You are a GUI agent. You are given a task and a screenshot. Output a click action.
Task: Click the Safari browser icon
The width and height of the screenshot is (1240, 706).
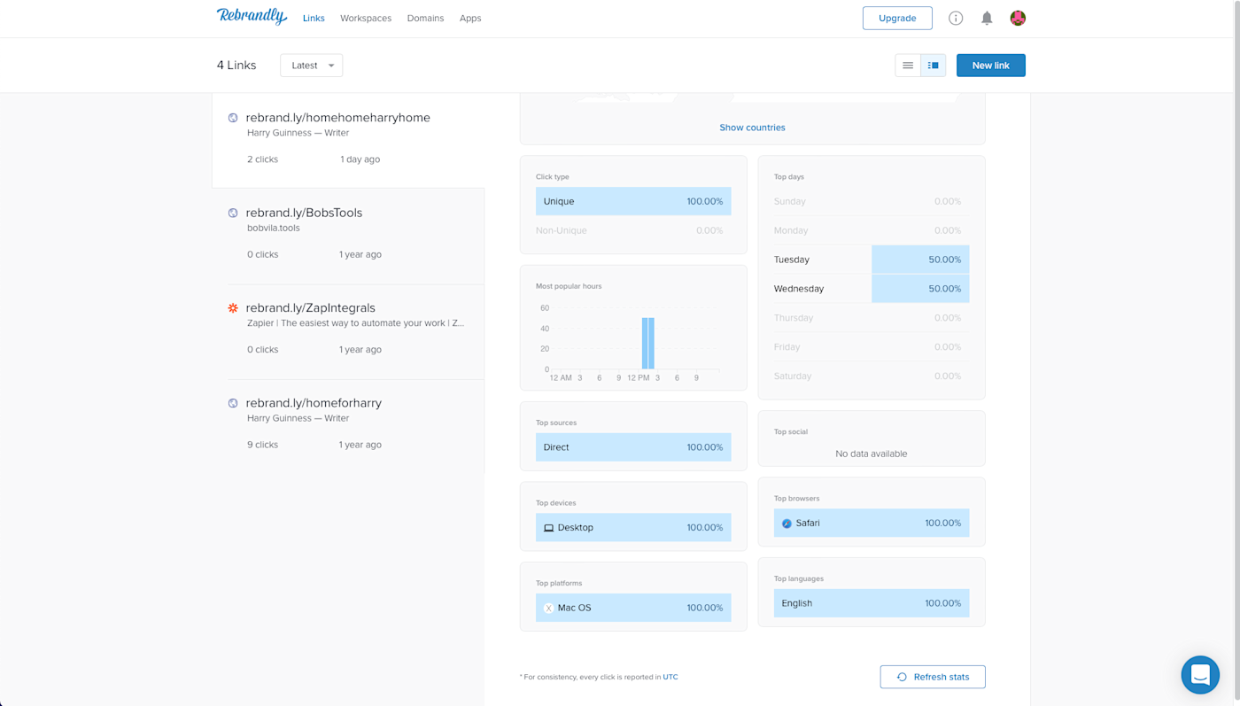click(787, 524)
